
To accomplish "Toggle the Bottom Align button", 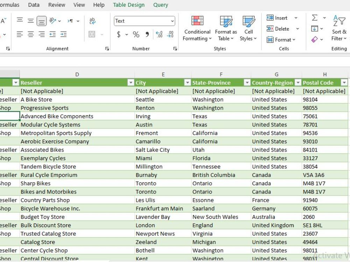I will point(42,21).
